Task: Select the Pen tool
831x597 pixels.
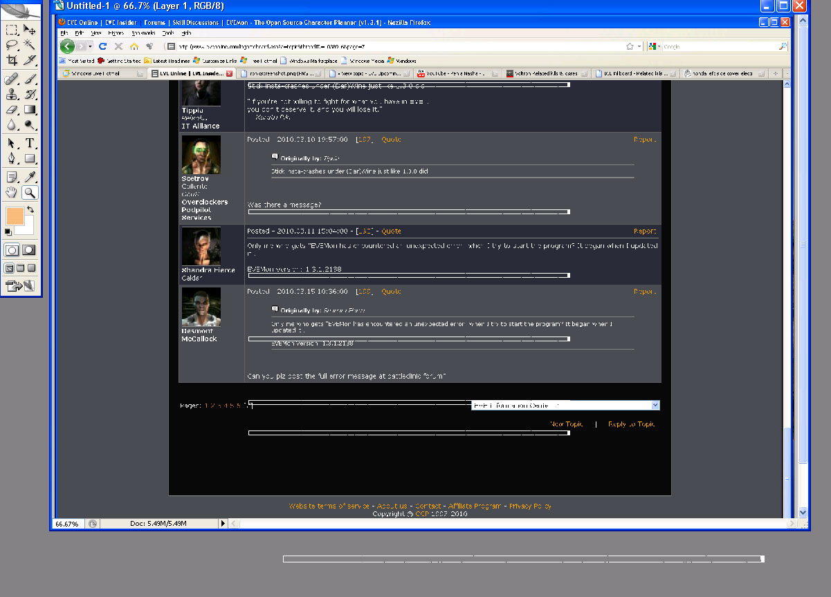Action: click(x=12, y=158)
